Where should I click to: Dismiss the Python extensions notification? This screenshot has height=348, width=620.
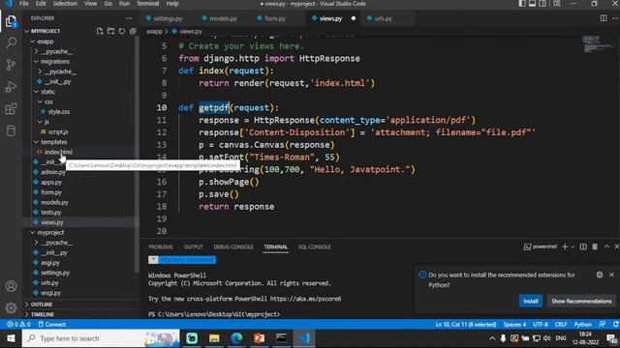611,275
